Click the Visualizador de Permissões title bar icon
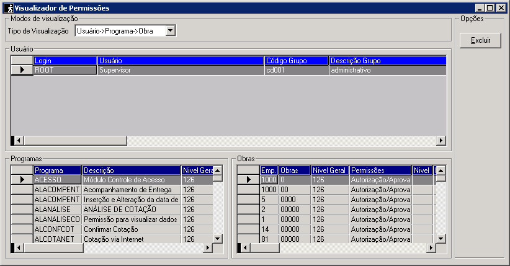This screenshot has height=266, width=510. (9, 8)
